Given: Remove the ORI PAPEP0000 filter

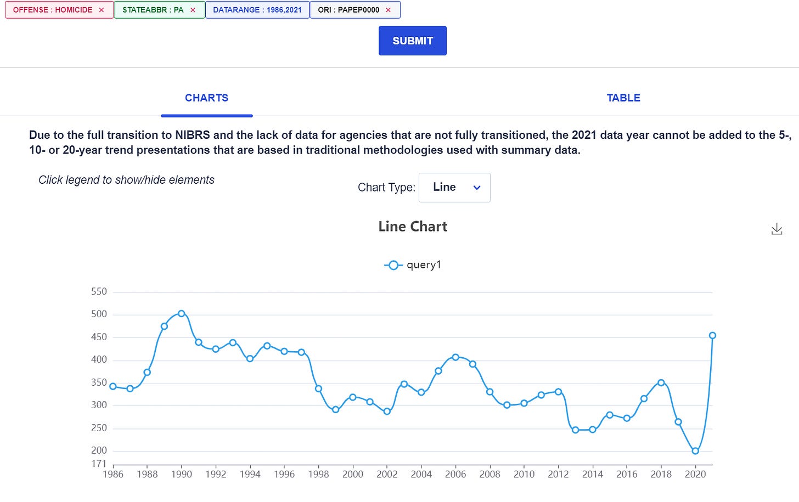Looking at the screenshot, I should coord(390,9).
